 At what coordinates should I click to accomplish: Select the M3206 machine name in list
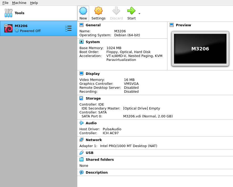click(21, 26)
